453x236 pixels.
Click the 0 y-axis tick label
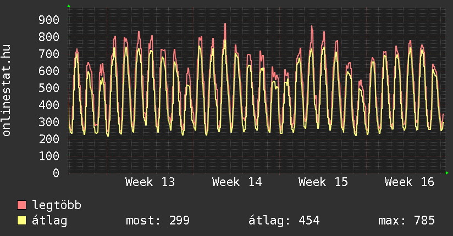[x=56, y=173]
